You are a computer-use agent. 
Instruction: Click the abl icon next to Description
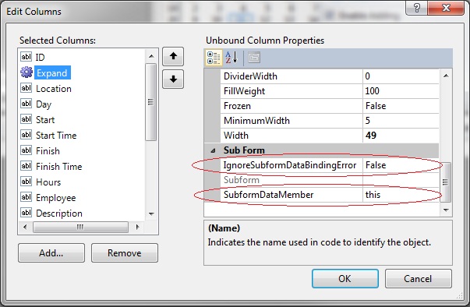(26, 213)
